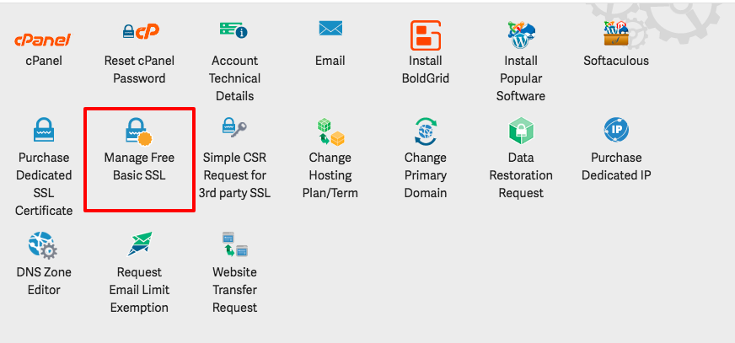Viewport: 735px width, 343px height.
Task: Open the Change Primary Domain icon
Action: click(426, 131)
